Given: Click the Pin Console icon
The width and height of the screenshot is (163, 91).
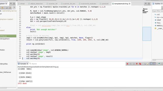Looking at the screenshot, I should [159, 64].
